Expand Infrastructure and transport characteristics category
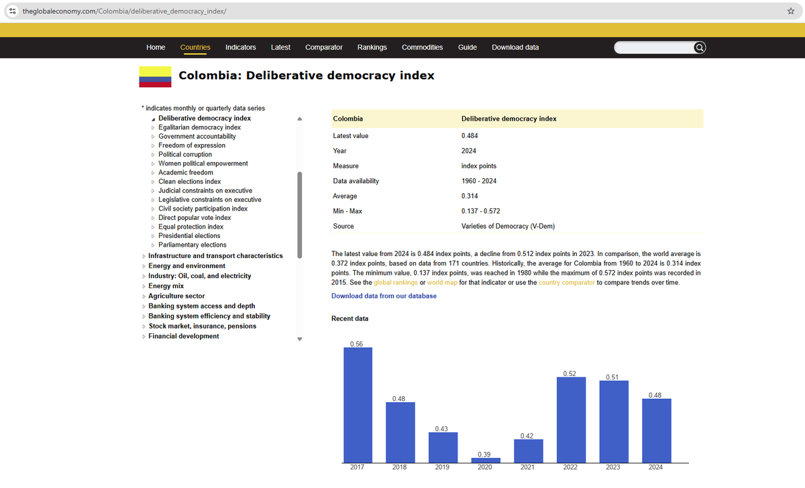The width and height of the screenshot is (805, 488). click(144, 256)
